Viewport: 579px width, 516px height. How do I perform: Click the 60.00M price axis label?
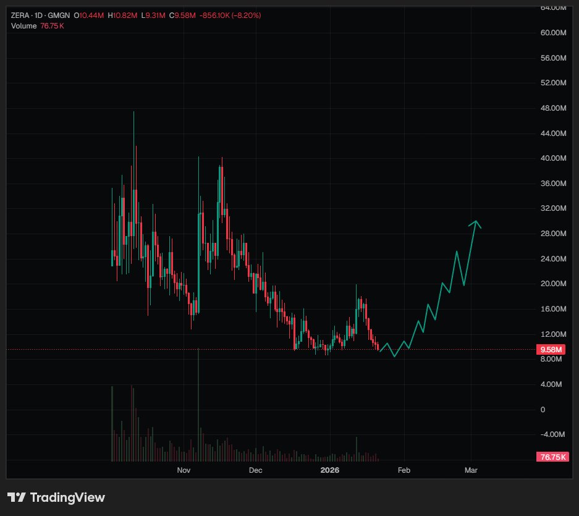tap(553, 33)
